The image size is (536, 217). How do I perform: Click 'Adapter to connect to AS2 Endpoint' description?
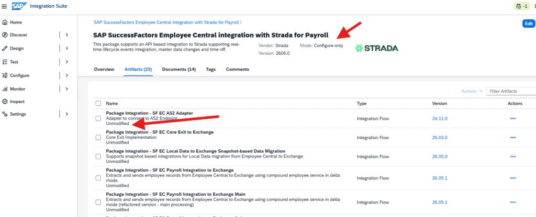point(141,118)
